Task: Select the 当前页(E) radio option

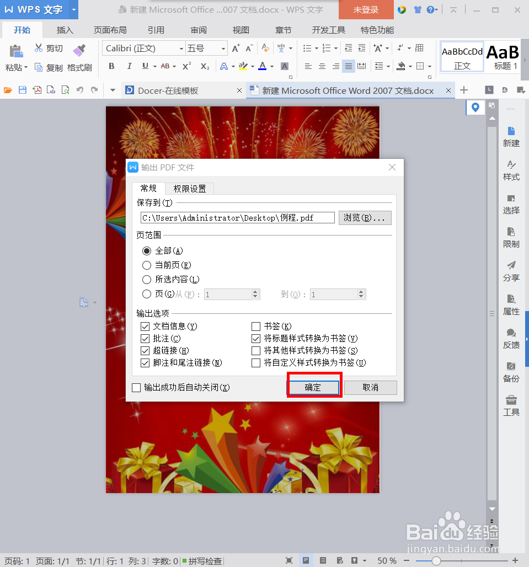Action: [x=146, y=265]
